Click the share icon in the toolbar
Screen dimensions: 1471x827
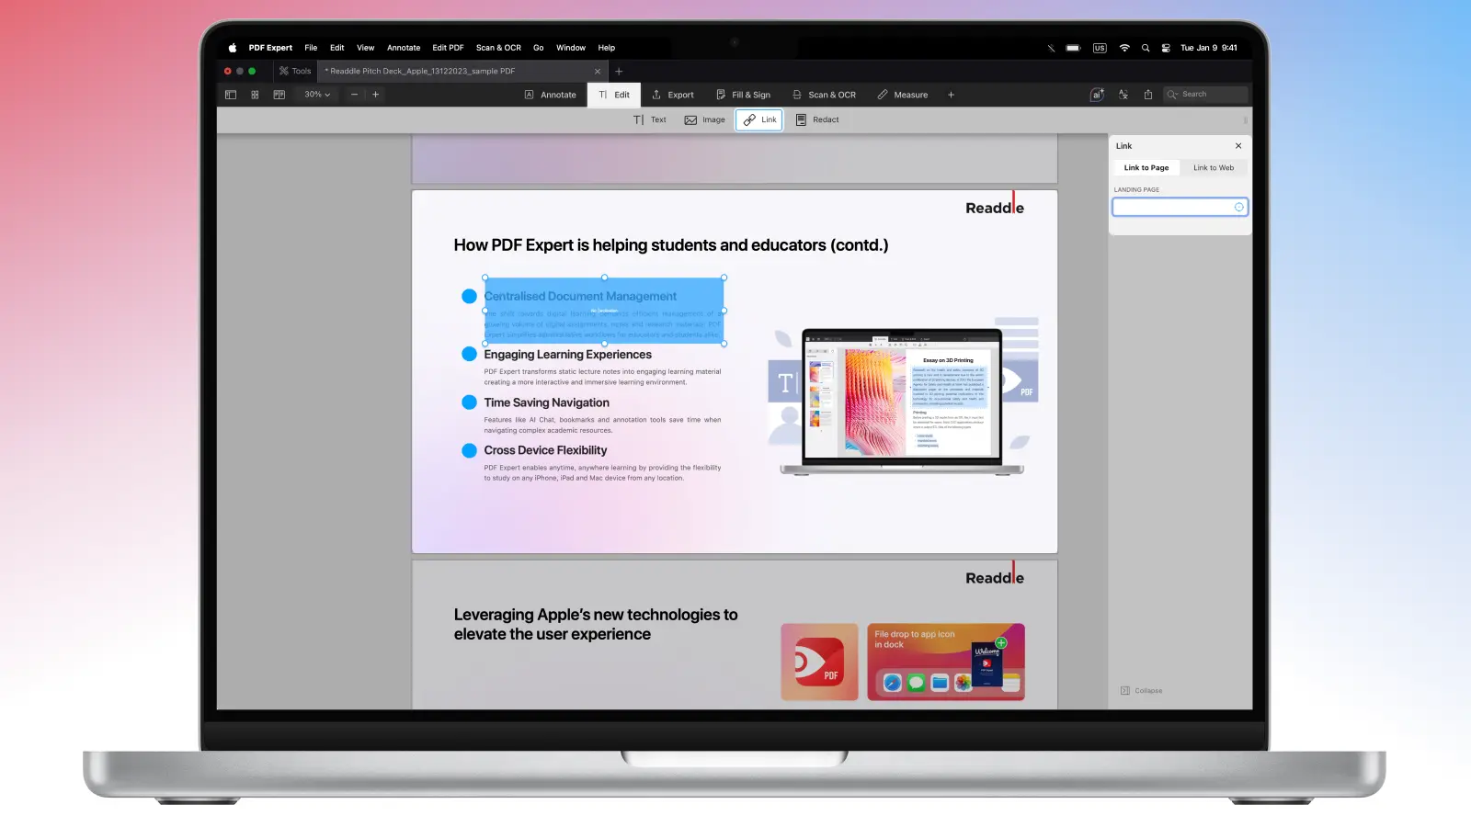[1147, 95]
